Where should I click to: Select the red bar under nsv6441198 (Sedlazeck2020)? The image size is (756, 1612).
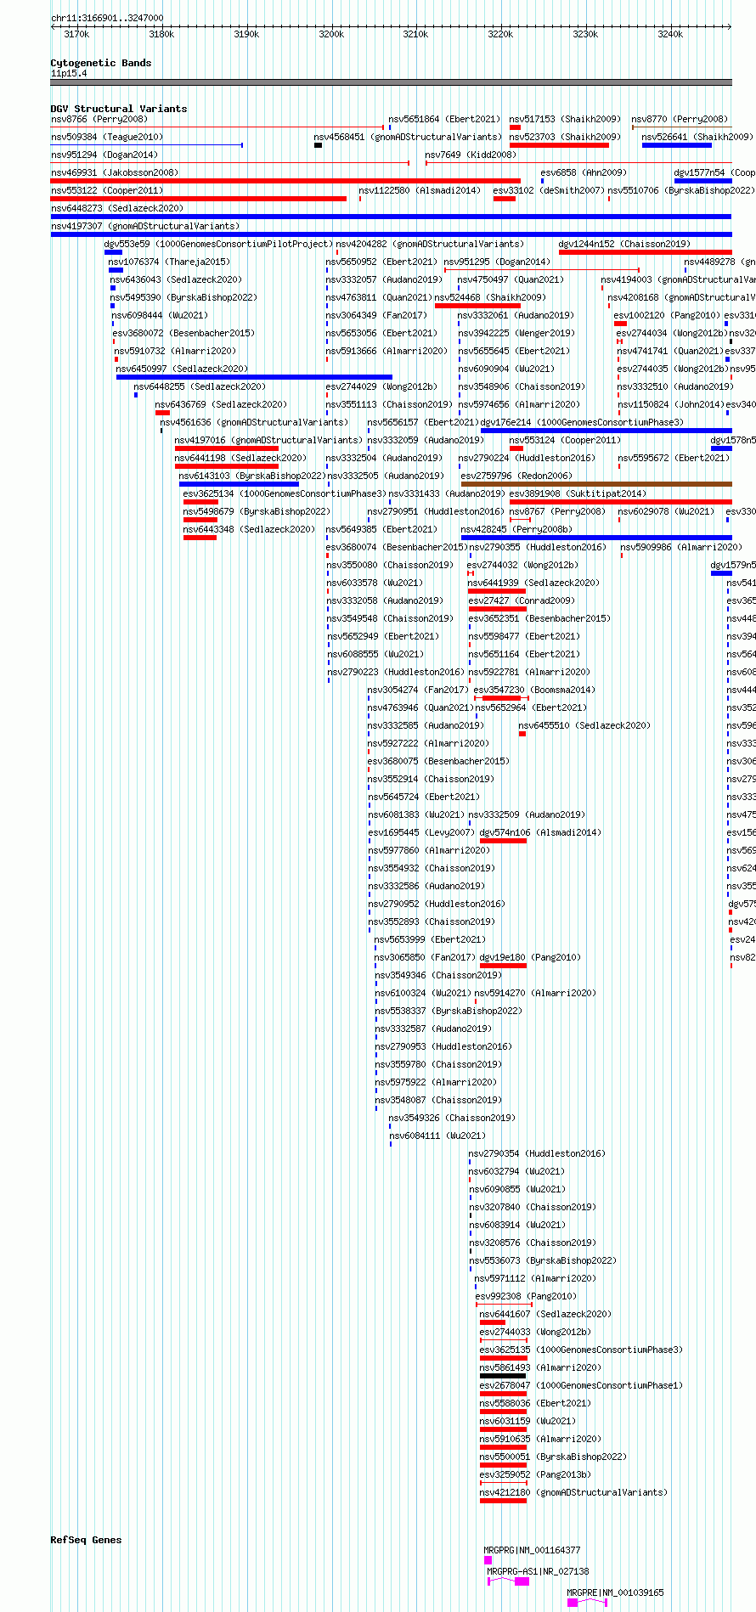click(x=227, y=466)
